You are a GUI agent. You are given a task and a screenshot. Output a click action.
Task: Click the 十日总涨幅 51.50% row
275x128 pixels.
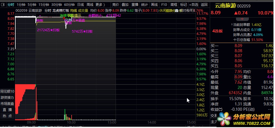pyautogui.click(x=248, y=40)
